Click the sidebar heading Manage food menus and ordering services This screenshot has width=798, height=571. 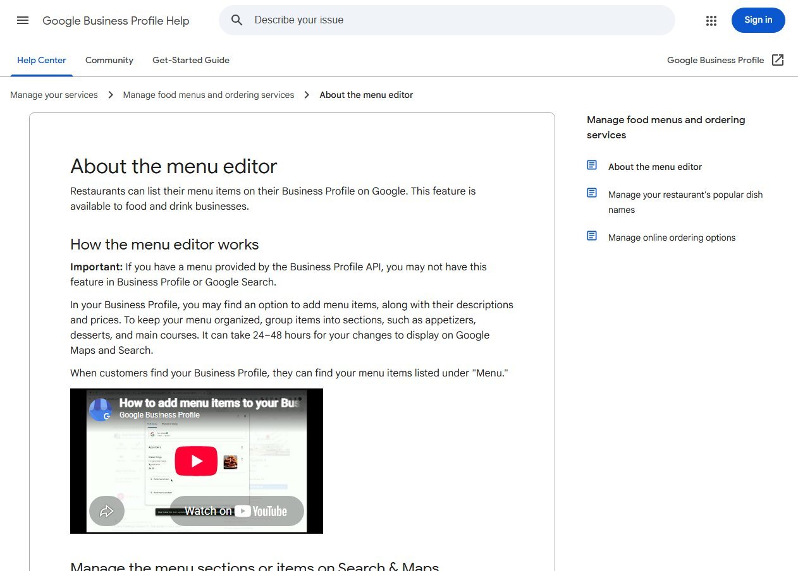click(666, 128)
